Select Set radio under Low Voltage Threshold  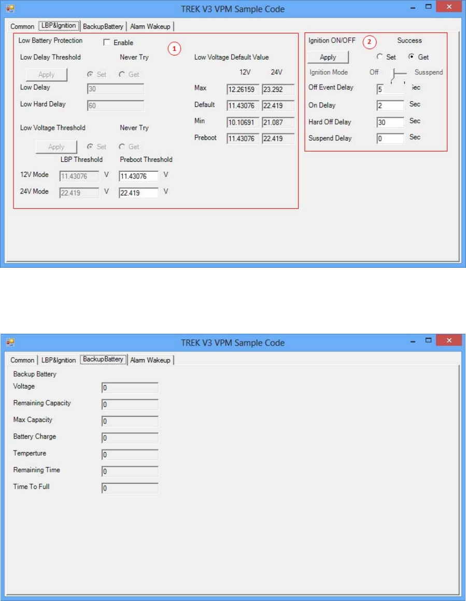point(90,146)
